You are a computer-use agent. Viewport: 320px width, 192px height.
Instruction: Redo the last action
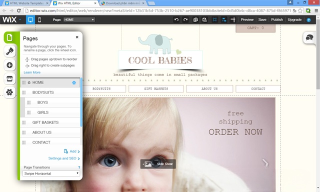(x=185, y=19)
